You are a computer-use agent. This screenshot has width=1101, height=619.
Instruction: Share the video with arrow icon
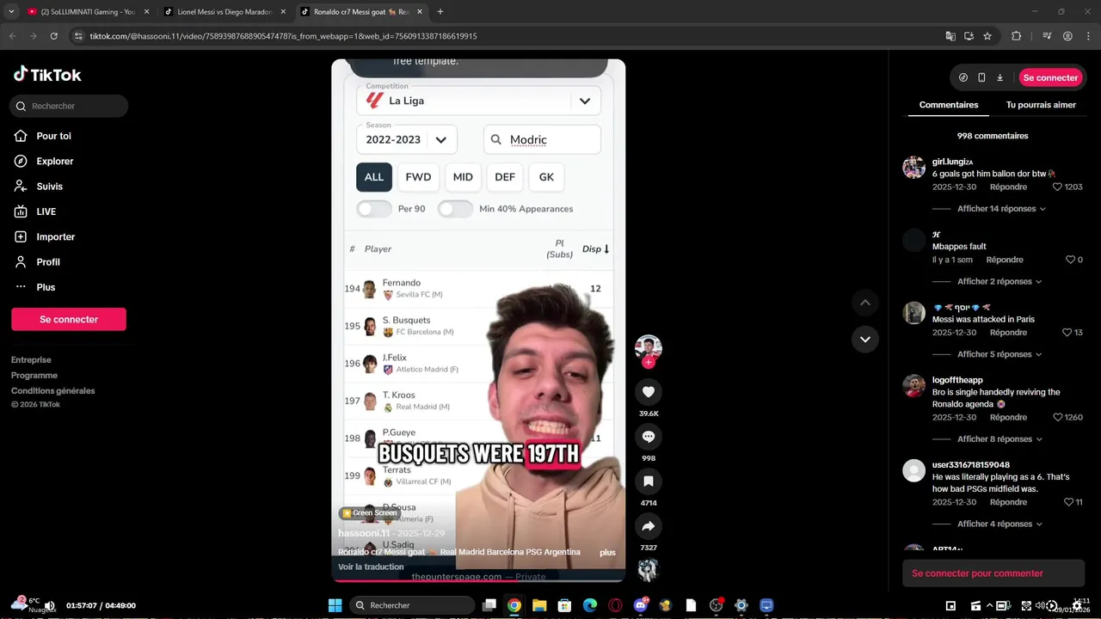649,525
